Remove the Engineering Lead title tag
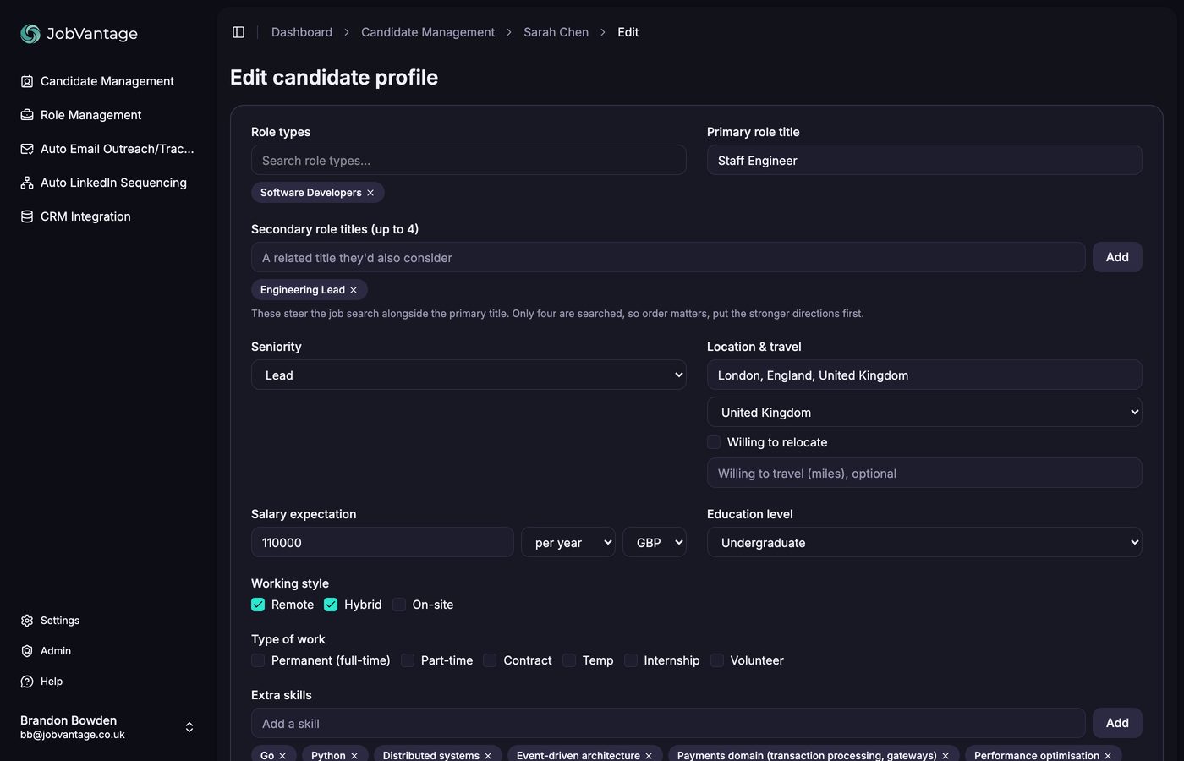Image resolution: width=1184 pixels, height=761 pixels. pyautogui.click(x=354, y=290)
